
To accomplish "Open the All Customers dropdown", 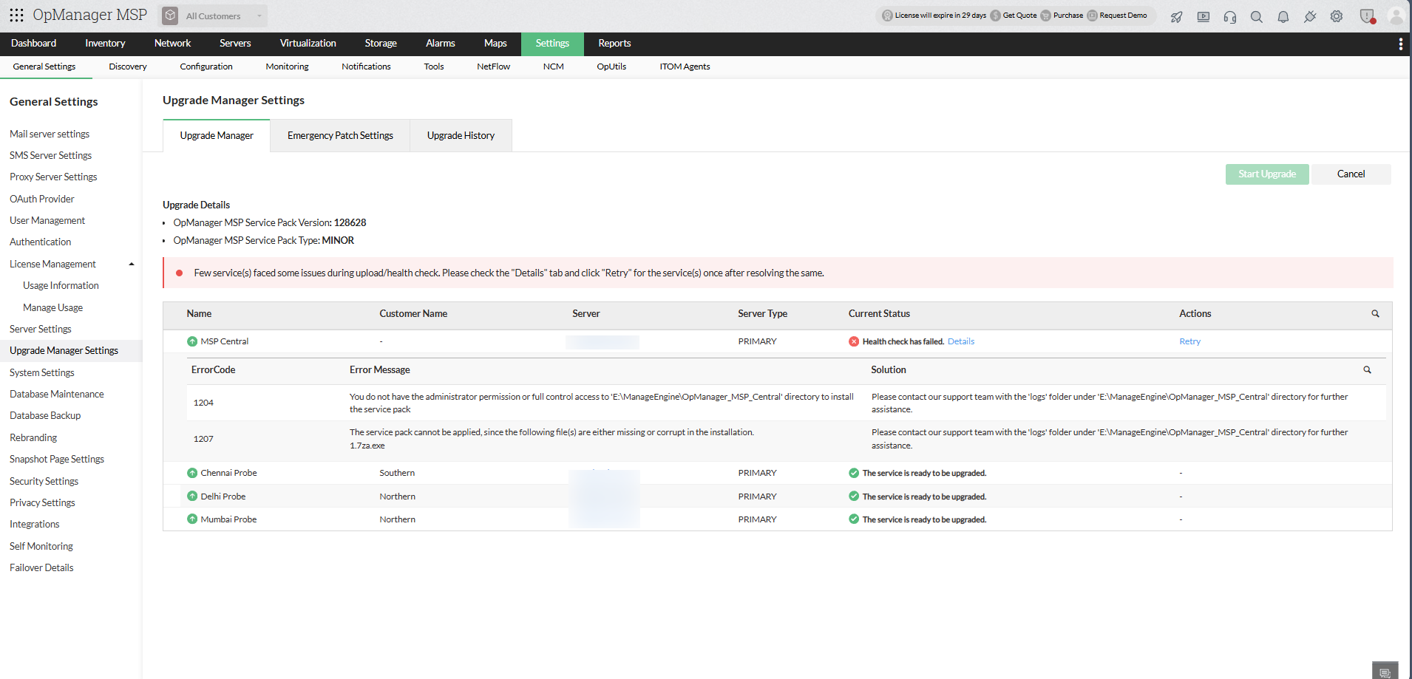I will click(213, 16).
